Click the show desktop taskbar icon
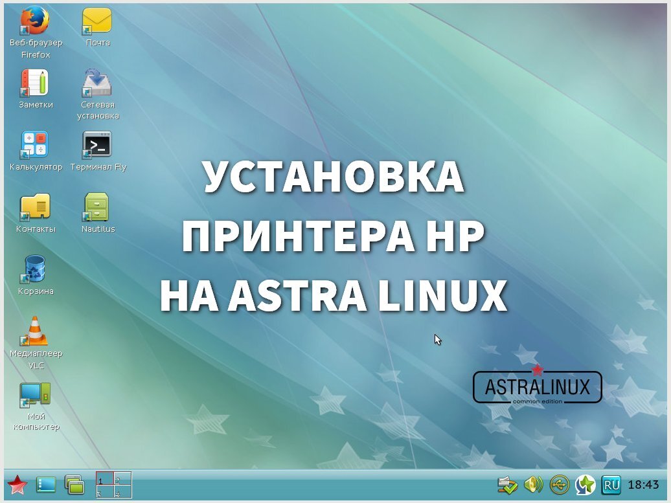Screen dimensions: 671x503 pos(46,485)
